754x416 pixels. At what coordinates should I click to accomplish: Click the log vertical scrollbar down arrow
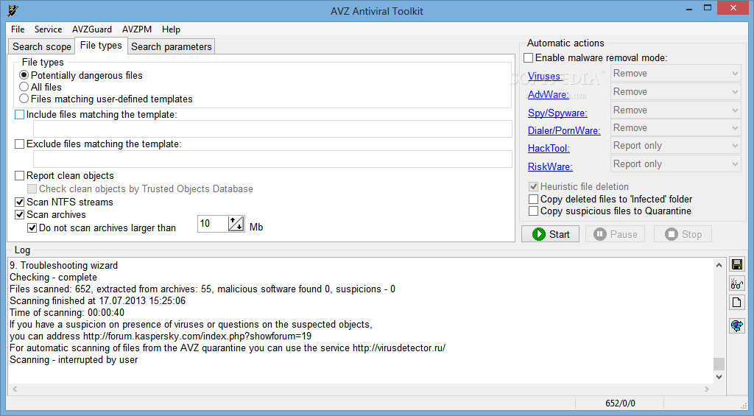tap(719, 377)
